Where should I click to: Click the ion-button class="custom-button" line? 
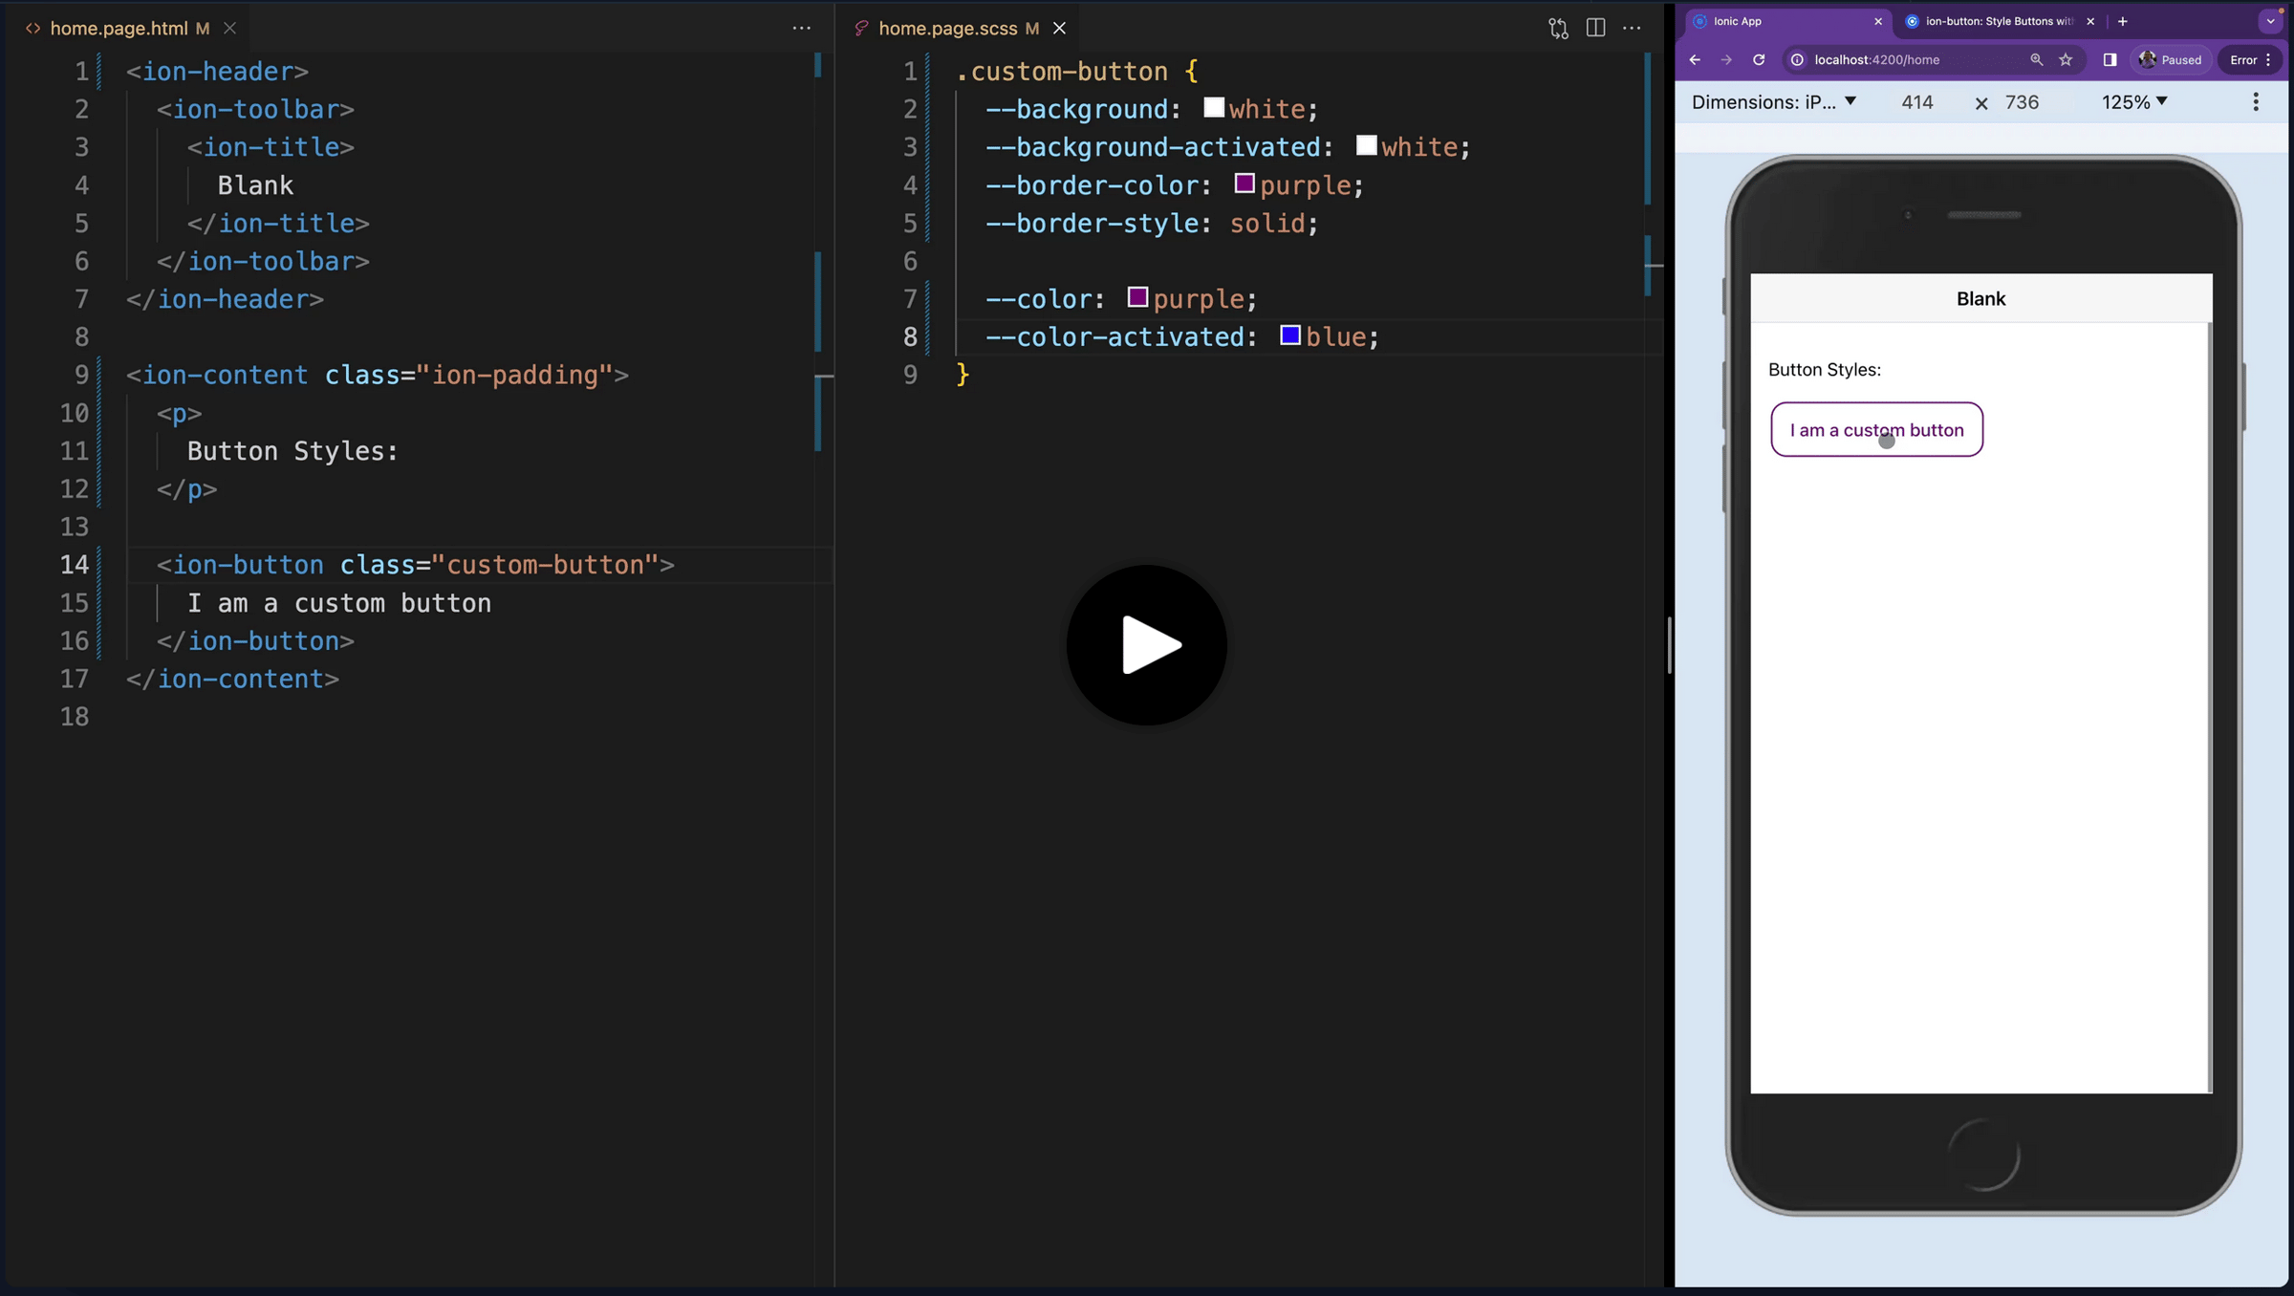(416, 565)
